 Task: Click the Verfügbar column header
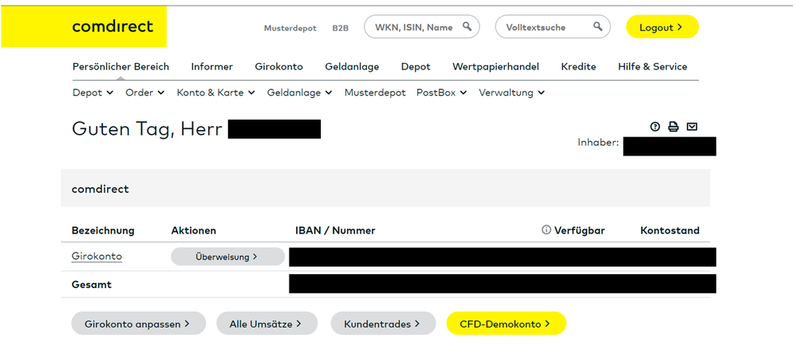pyautogui.click(x=579, y=230)
